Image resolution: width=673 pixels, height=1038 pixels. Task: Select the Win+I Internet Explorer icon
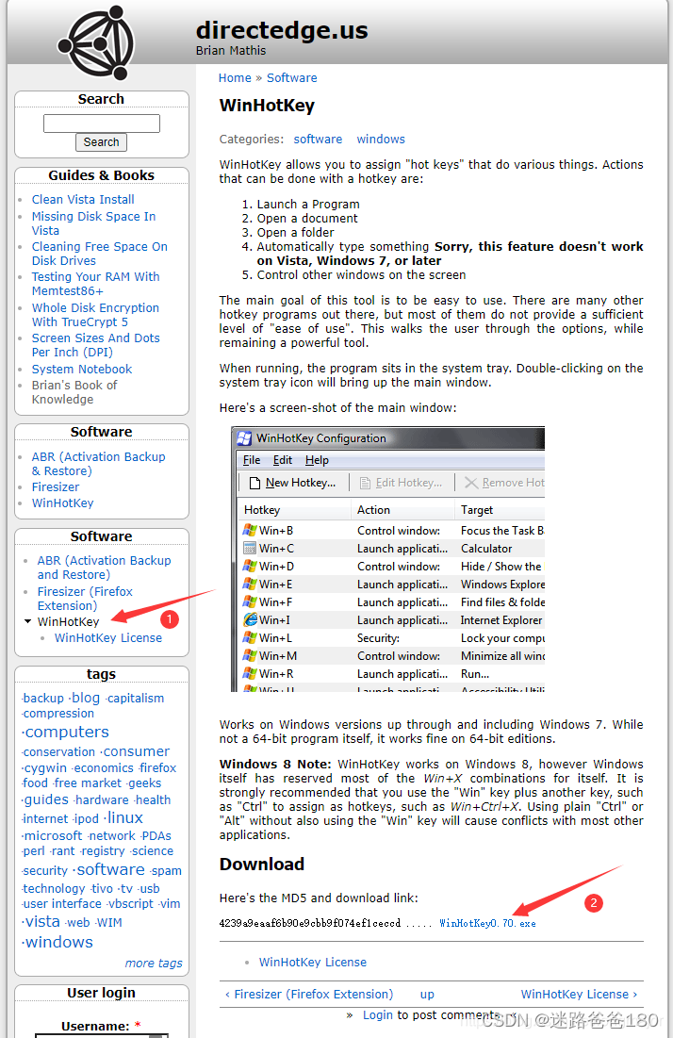pyautogui.click(x=250, y=619)
